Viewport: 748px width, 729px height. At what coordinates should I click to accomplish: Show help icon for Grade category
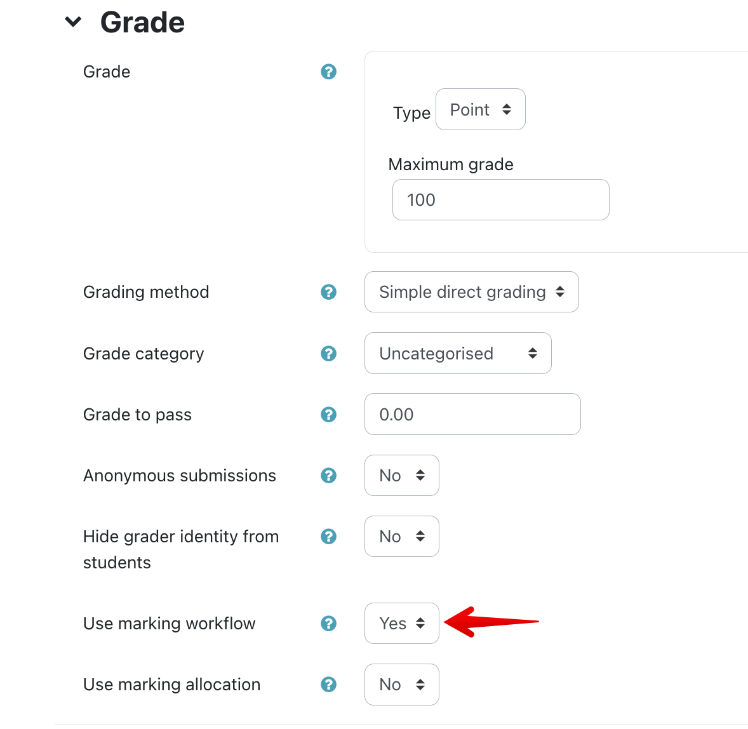(328, 354)
